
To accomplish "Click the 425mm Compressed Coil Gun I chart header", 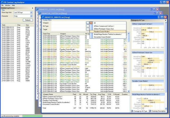I will [148, 24].
